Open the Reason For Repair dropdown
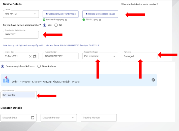Image resolution: width=179 pixels, height=131 pixels. [x=100, y=56]
